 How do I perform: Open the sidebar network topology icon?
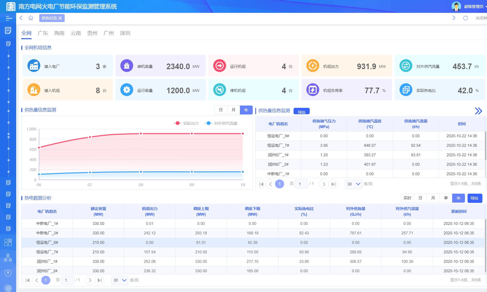coord(8,258)
